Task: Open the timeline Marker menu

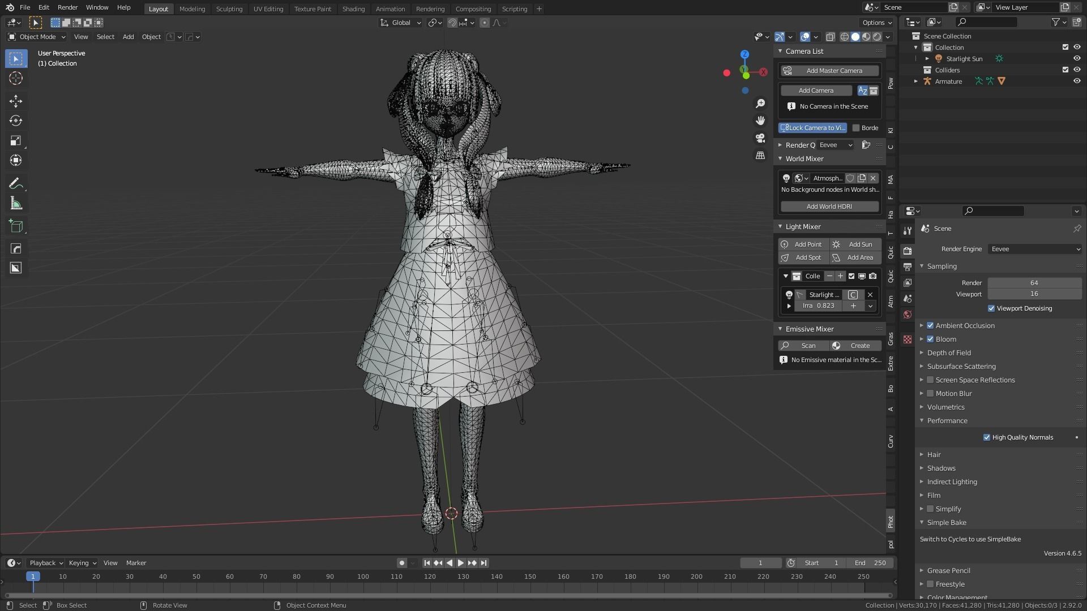Action: coord(136,563)
